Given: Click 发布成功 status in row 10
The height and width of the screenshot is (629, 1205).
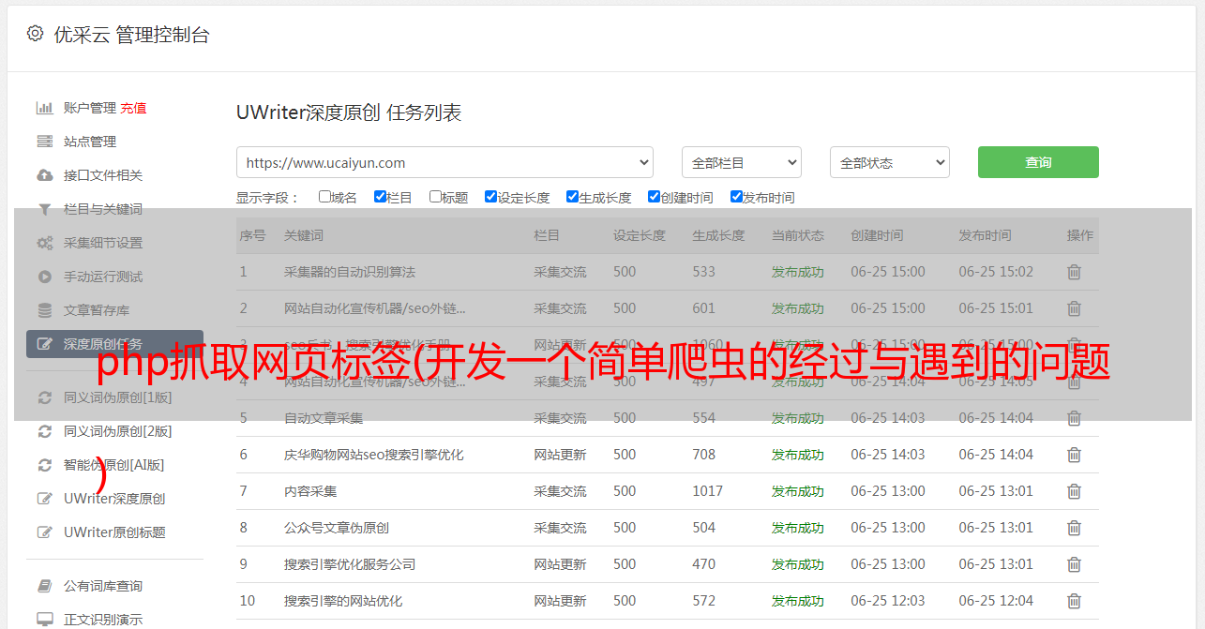Looking at the screenshot, I should point(798,601).
